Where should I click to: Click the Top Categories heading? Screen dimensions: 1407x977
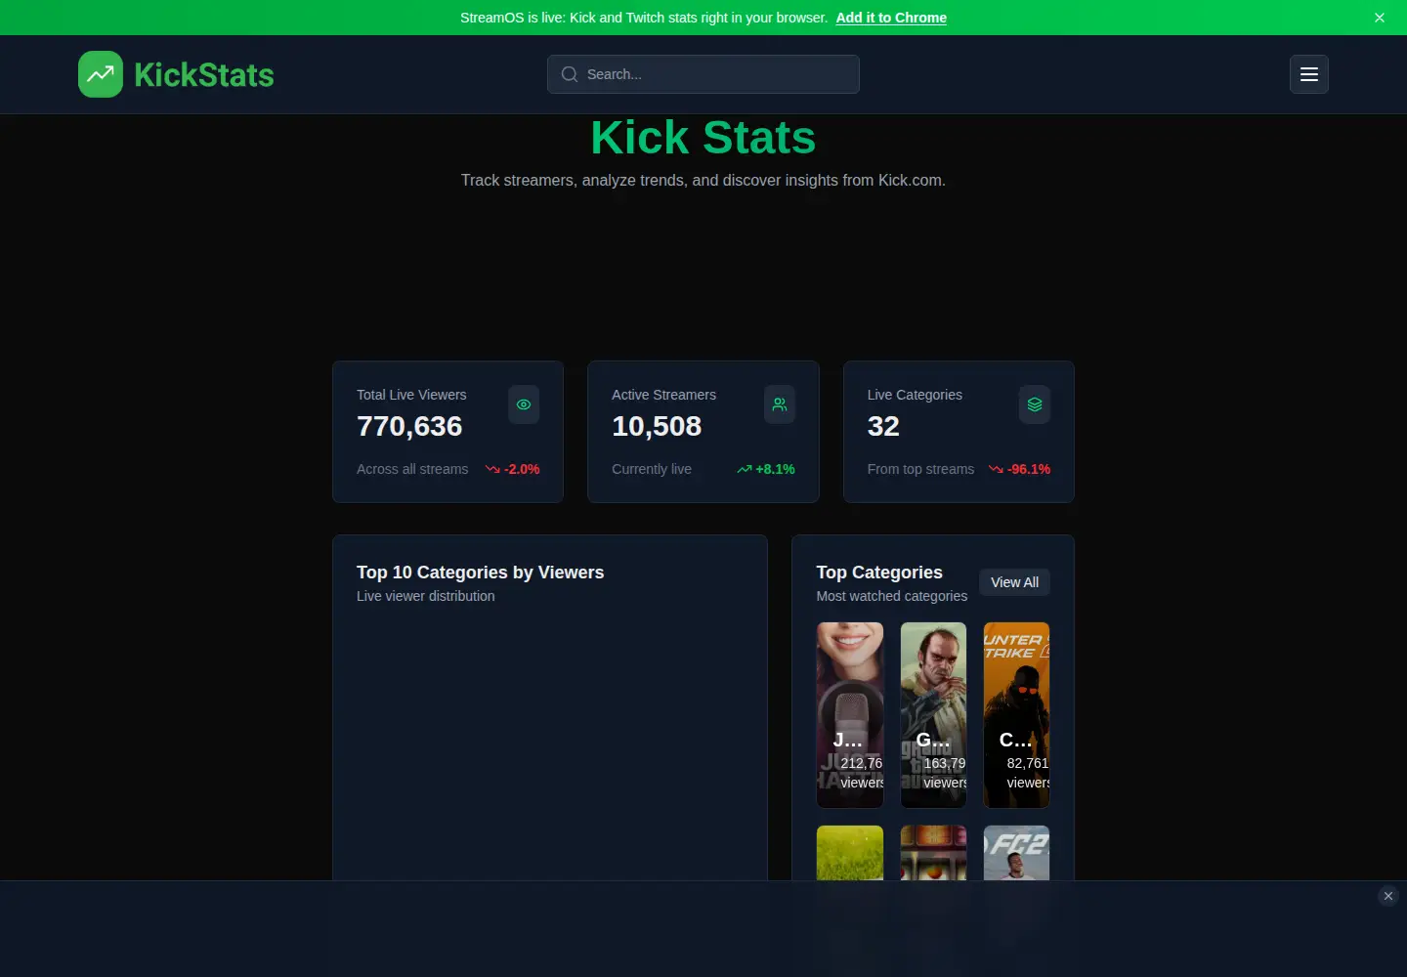(x=879, y=573)
